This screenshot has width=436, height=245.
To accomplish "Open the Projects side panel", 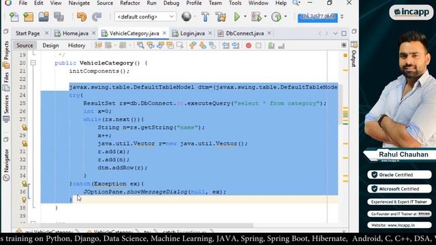I will 6,54.
